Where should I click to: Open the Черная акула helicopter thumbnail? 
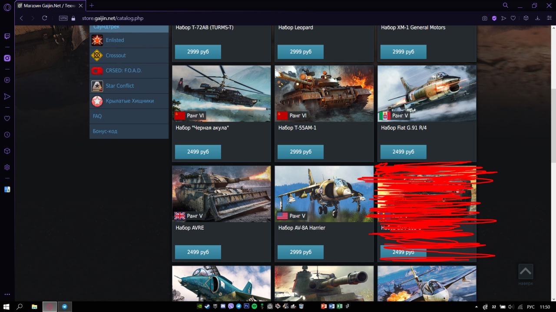coord(222,94)
